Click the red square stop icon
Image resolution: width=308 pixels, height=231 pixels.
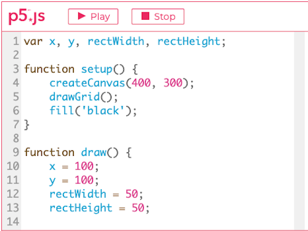tap(145, 16)
